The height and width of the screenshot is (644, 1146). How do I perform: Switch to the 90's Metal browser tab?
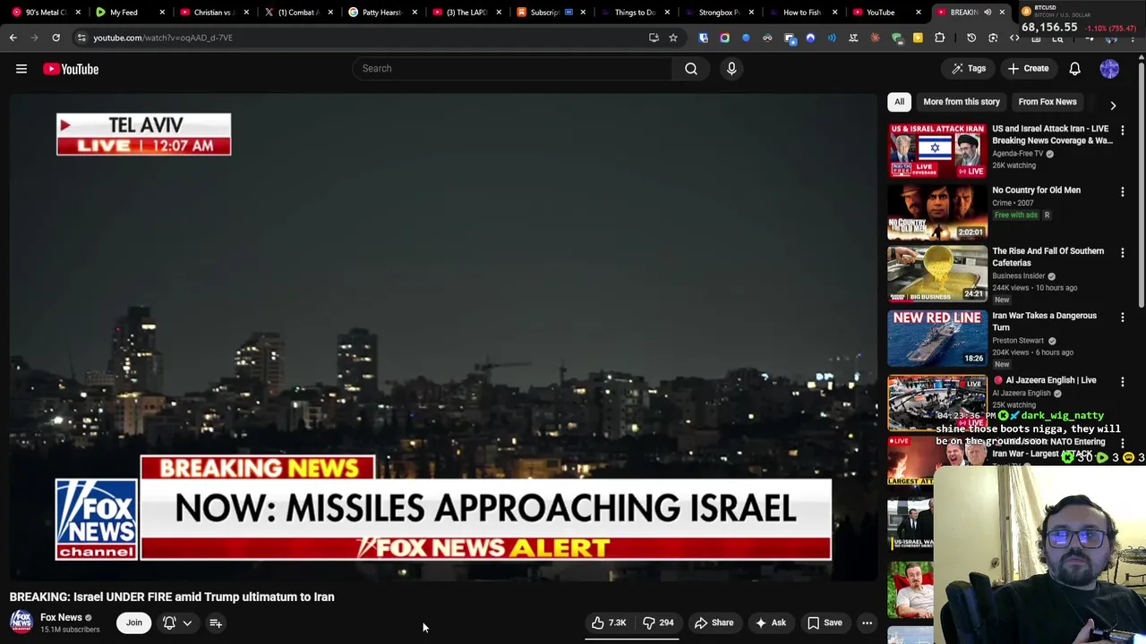coord(43,12)
